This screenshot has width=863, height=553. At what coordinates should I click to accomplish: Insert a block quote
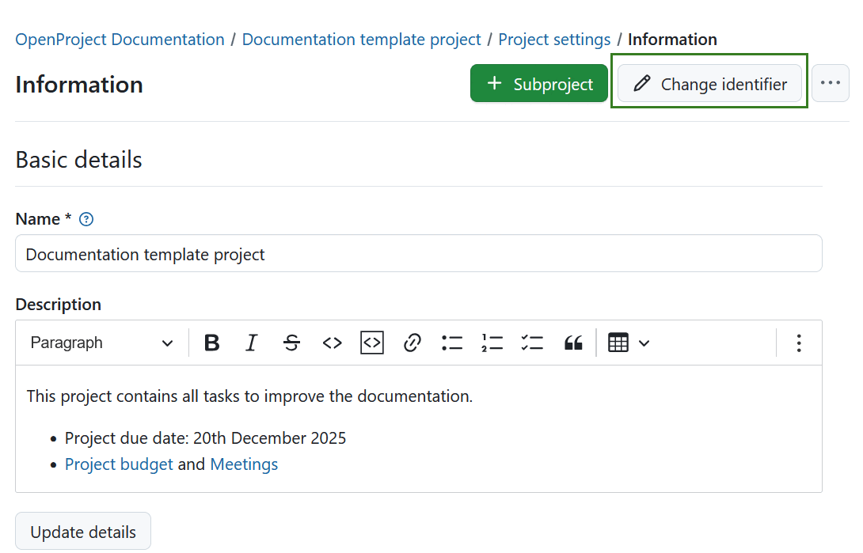[572, 343]
